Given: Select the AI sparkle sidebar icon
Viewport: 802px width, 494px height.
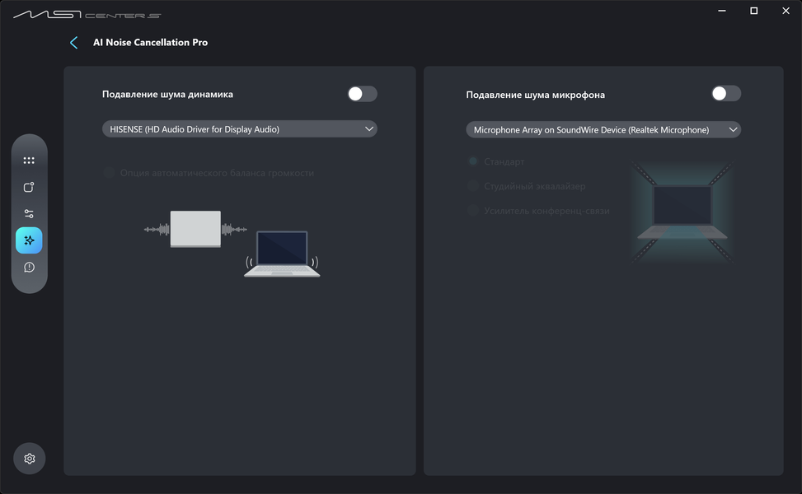Looking at the screenshot, I should pos(29,240).
